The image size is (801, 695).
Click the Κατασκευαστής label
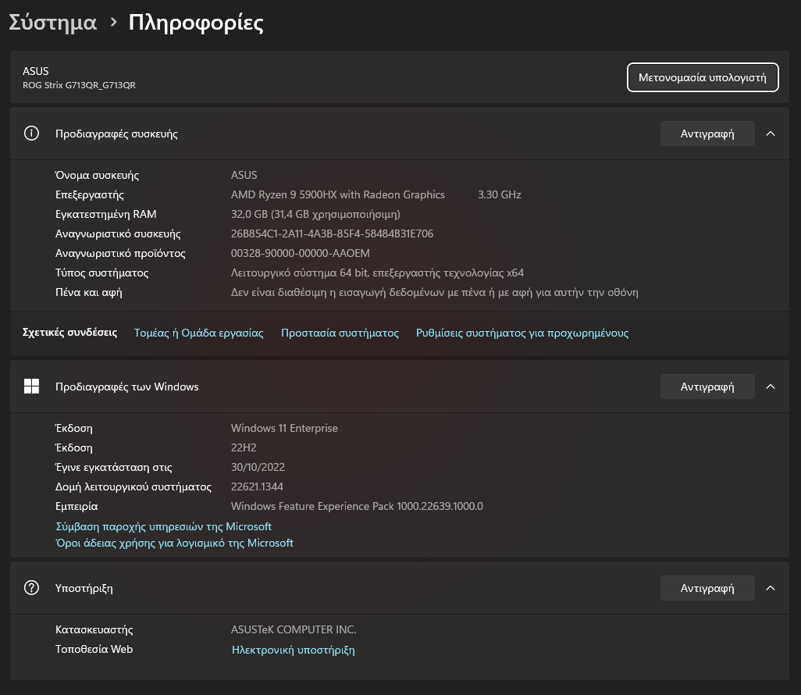pos(94,629)
